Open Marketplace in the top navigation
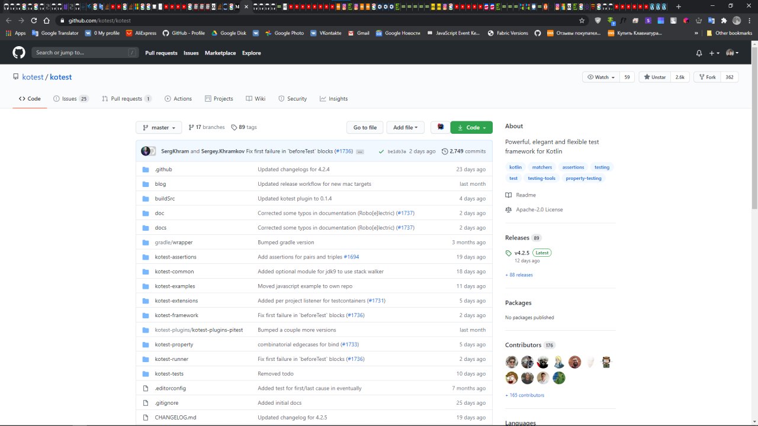 click(x=220, y=53)
